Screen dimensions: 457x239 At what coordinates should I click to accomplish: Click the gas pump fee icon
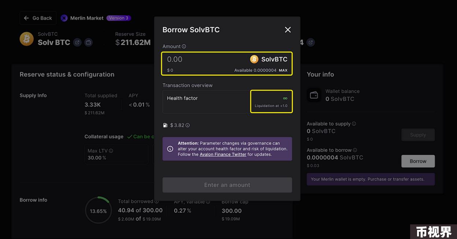(165, 125)
